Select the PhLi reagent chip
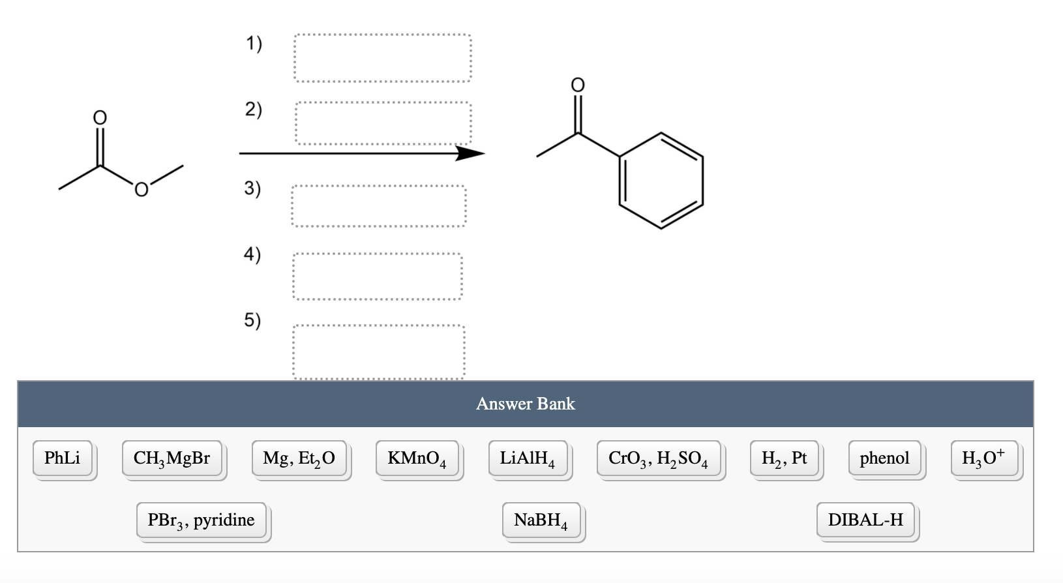Viewport: 1063px width, 583px height. [x=63, y=458]
